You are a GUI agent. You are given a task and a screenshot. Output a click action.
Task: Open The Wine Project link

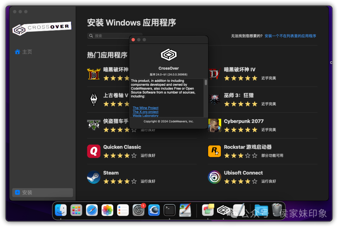[x=146, y=108]
